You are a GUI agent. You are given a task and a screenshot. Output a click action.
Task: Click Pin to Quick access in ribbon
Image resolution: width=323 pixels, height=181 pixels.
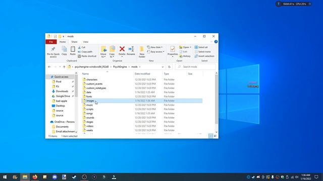click(x=53, y=51)
